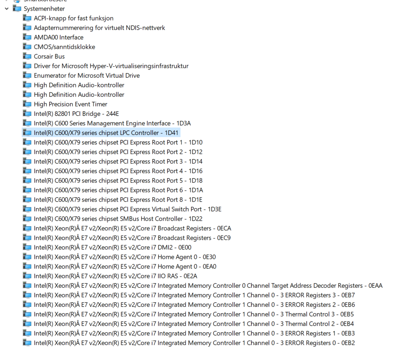Select SMBus Host Controller - 1D22
Screen dimensions: 402x348
point(118,219)
